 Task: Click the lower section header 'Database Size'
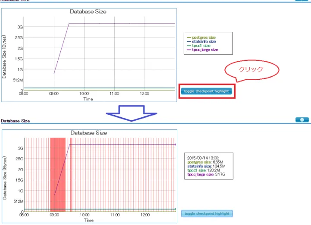click(x=16, y=121)
